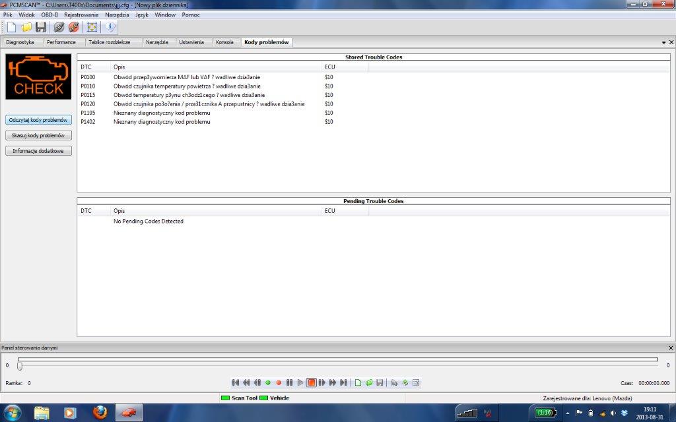Skip to start with the first playback button

(x=236, y=382)
